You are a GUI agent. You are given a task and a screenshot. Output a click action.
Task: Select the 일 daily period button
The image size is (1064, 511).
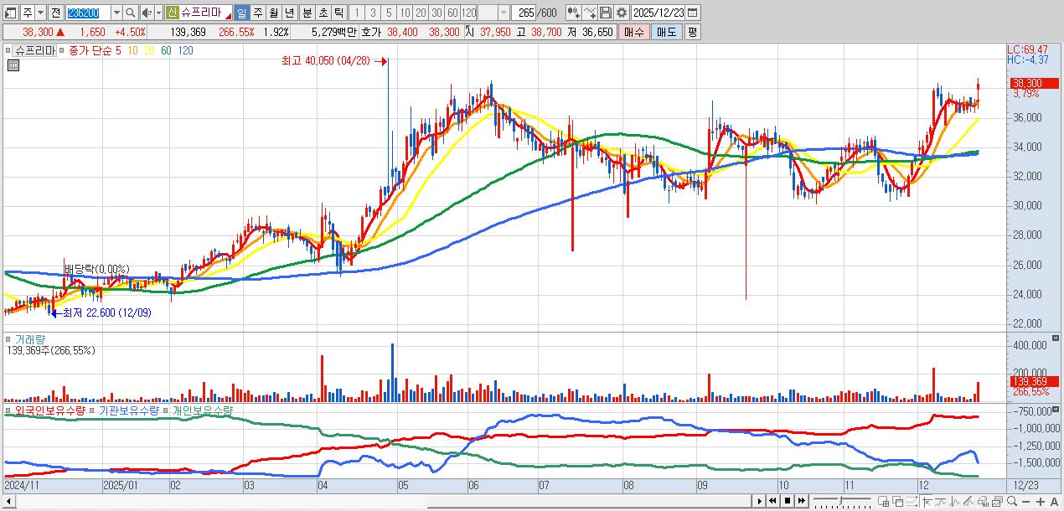coord(240,13)
